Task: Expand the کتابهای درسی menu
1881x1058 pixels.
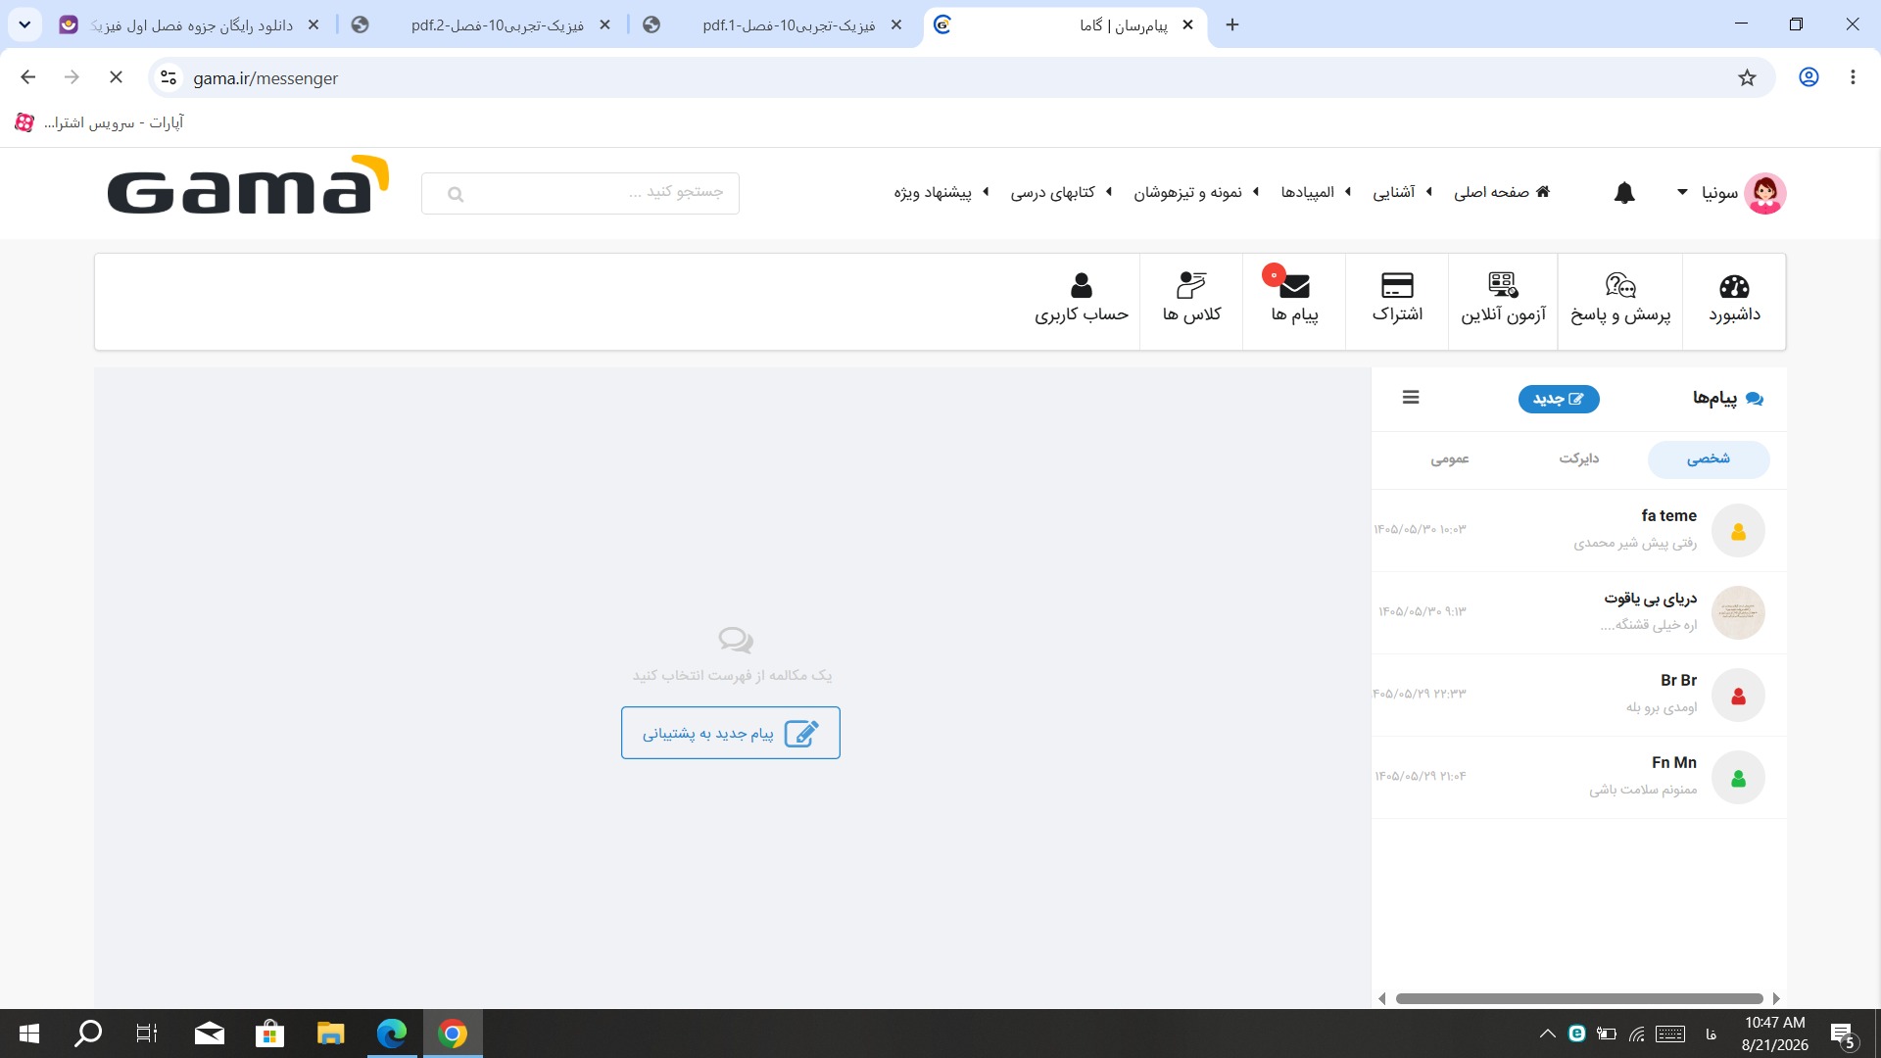Action: click(x=1061, y=193)
